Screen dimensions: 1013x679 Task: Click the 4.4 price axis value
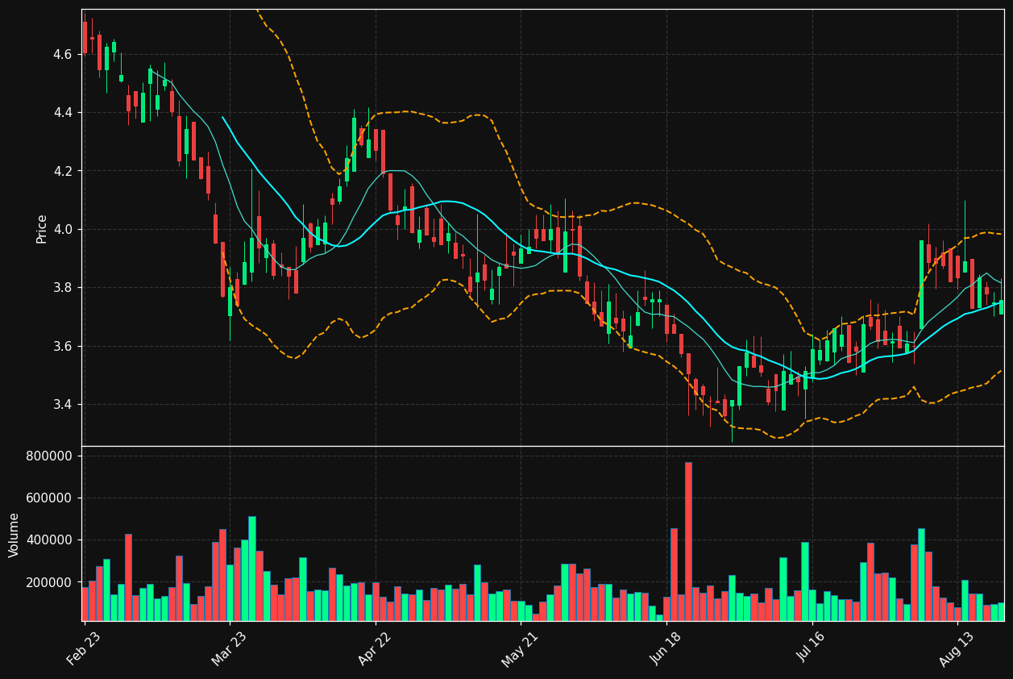pos(63,113)
